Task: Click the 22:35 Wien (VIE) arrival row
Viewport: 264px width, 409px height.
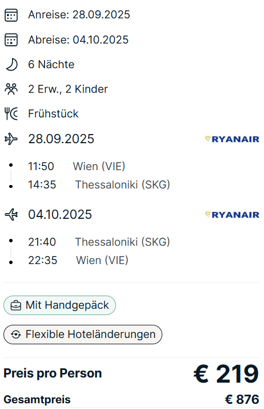Action: [78, 260]
